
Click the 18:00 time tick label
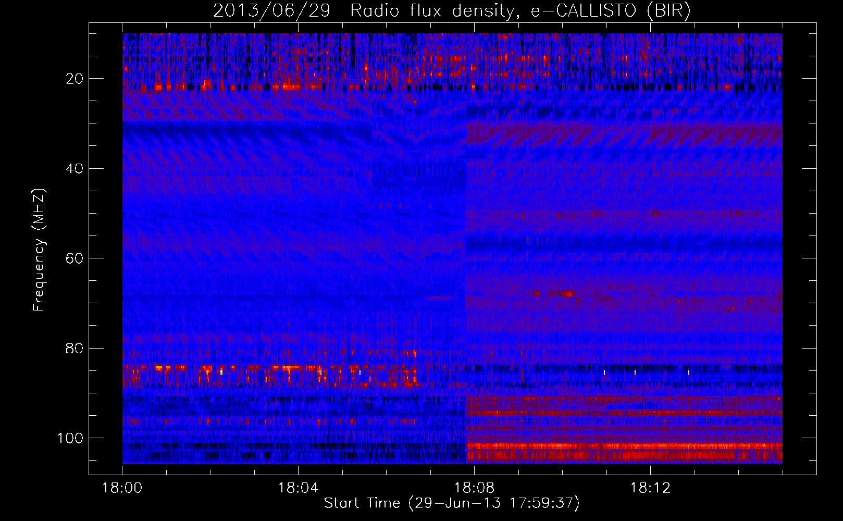click(x=122, y=488)
